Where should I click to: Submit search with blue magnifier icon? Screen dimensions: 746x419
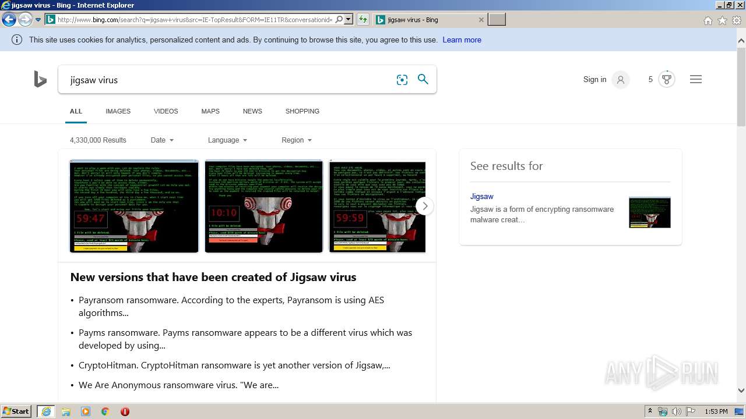pos(423,80)
